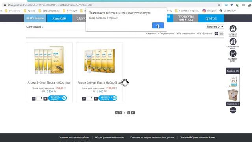Increase quantity of 4 шт set

click(46, 98)
